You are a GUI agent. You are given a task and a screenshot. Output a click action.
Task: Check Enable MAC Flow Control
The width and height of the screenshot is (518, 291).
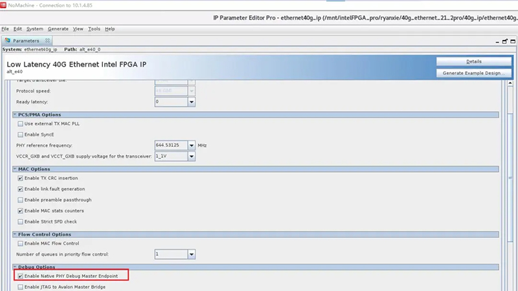tap(21, 244)
